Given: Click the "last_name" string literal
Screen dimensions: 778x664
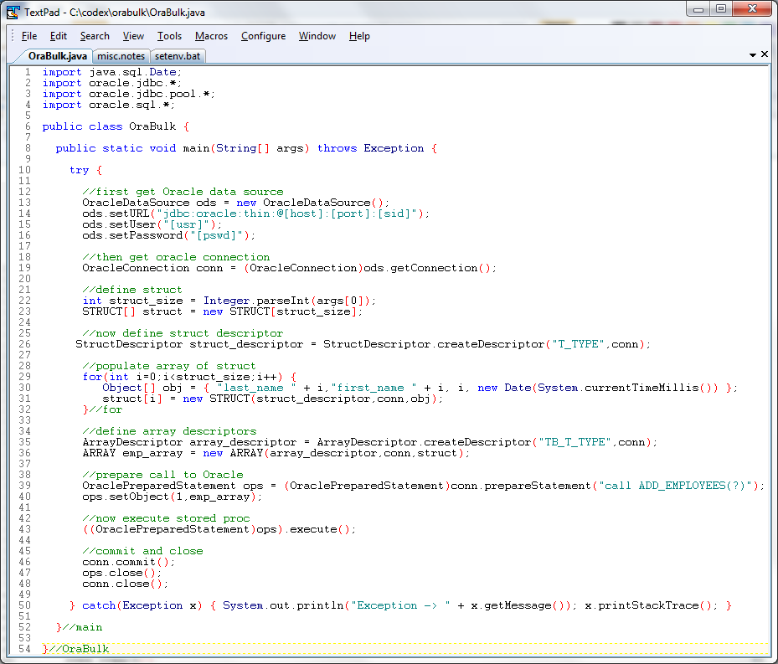Looking at the screenshot, I should click(x=256, y=389).
